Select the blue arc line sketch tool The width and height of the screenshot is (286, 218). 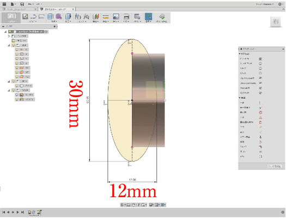(33, 16)
